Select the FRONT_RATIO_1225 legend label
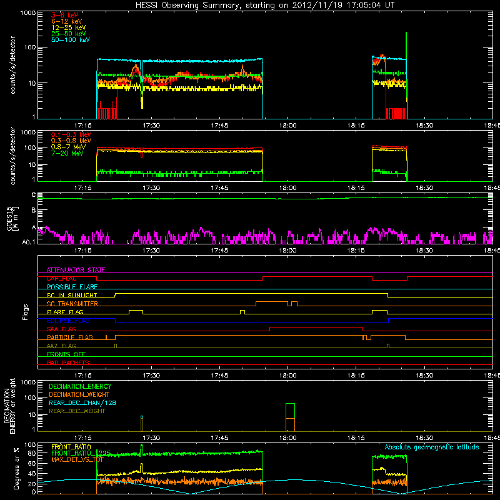 [81, 453]
